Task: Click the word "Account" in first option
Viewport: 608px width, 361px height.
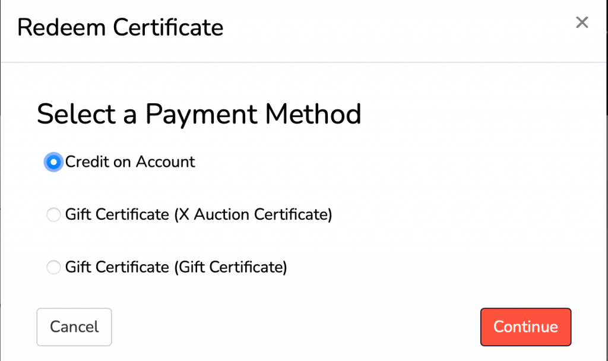Action: (166, 161)
